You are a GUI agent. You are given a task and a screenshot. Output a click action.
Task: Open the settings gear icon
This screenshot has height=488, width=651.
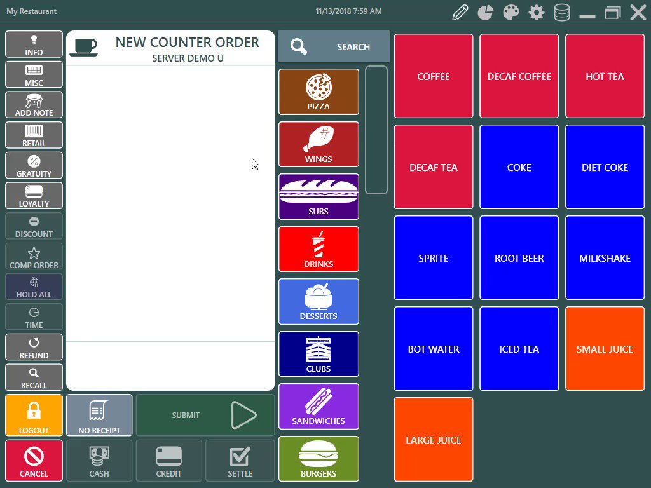point(537,12)
